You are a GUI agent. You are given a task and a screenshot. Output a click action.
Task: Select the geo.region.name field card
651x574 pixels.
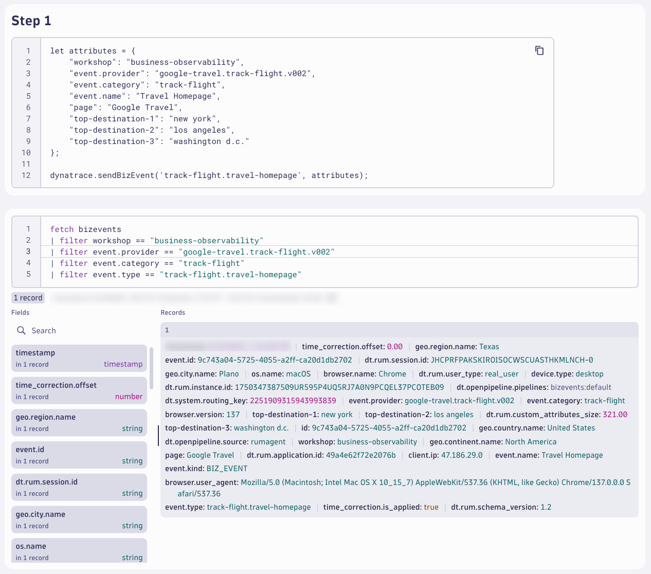(79, 423)
